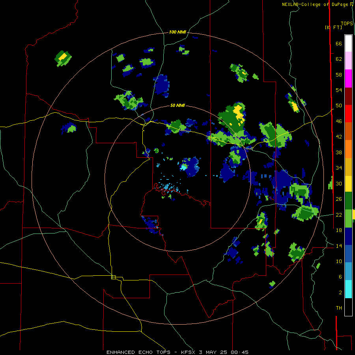Select the bright red legend swatch
The height and width of the screenshot is (355, 355).
[x=348, y=114]
